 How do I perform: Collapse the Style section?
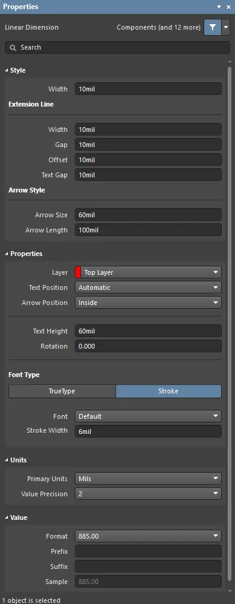click(x=7, y=70)
